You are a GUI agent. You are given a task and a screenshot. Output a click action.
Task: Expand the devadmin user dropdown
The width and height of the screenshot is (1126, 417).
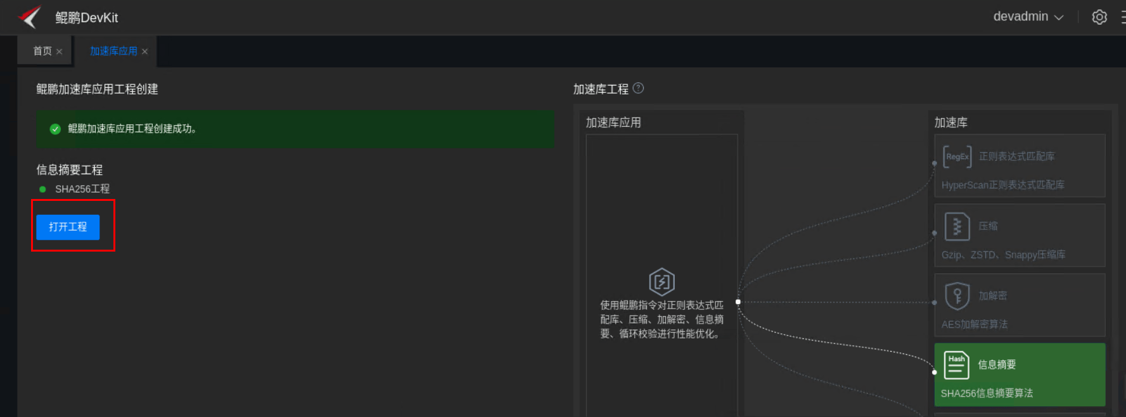[1028, 17]
